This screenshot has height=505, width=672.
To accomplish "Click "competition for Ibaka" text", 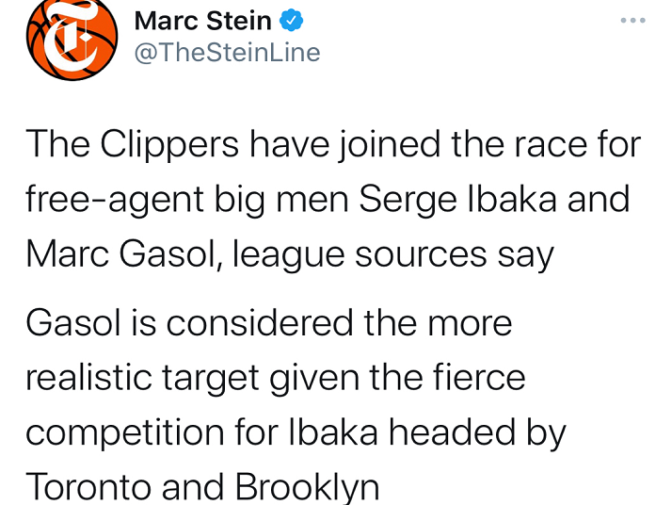I will coord(201,432).
